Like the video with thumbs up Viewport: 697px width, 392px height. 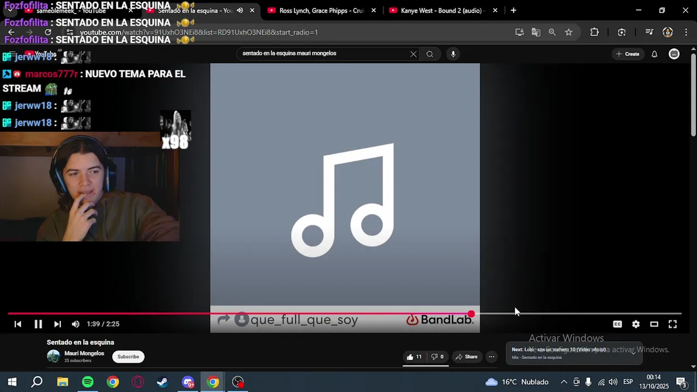point(414,357)
